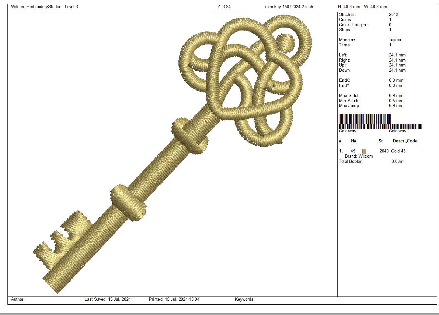439x315 pixels.
Task: Click the underlined # column header
Action: coord(340,141)
